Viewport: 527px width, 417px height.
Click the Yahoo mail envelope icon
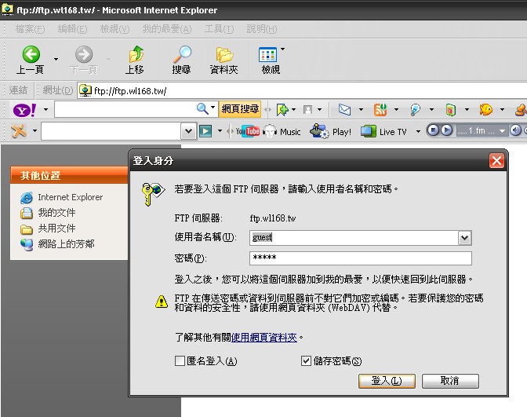point(344,110)
